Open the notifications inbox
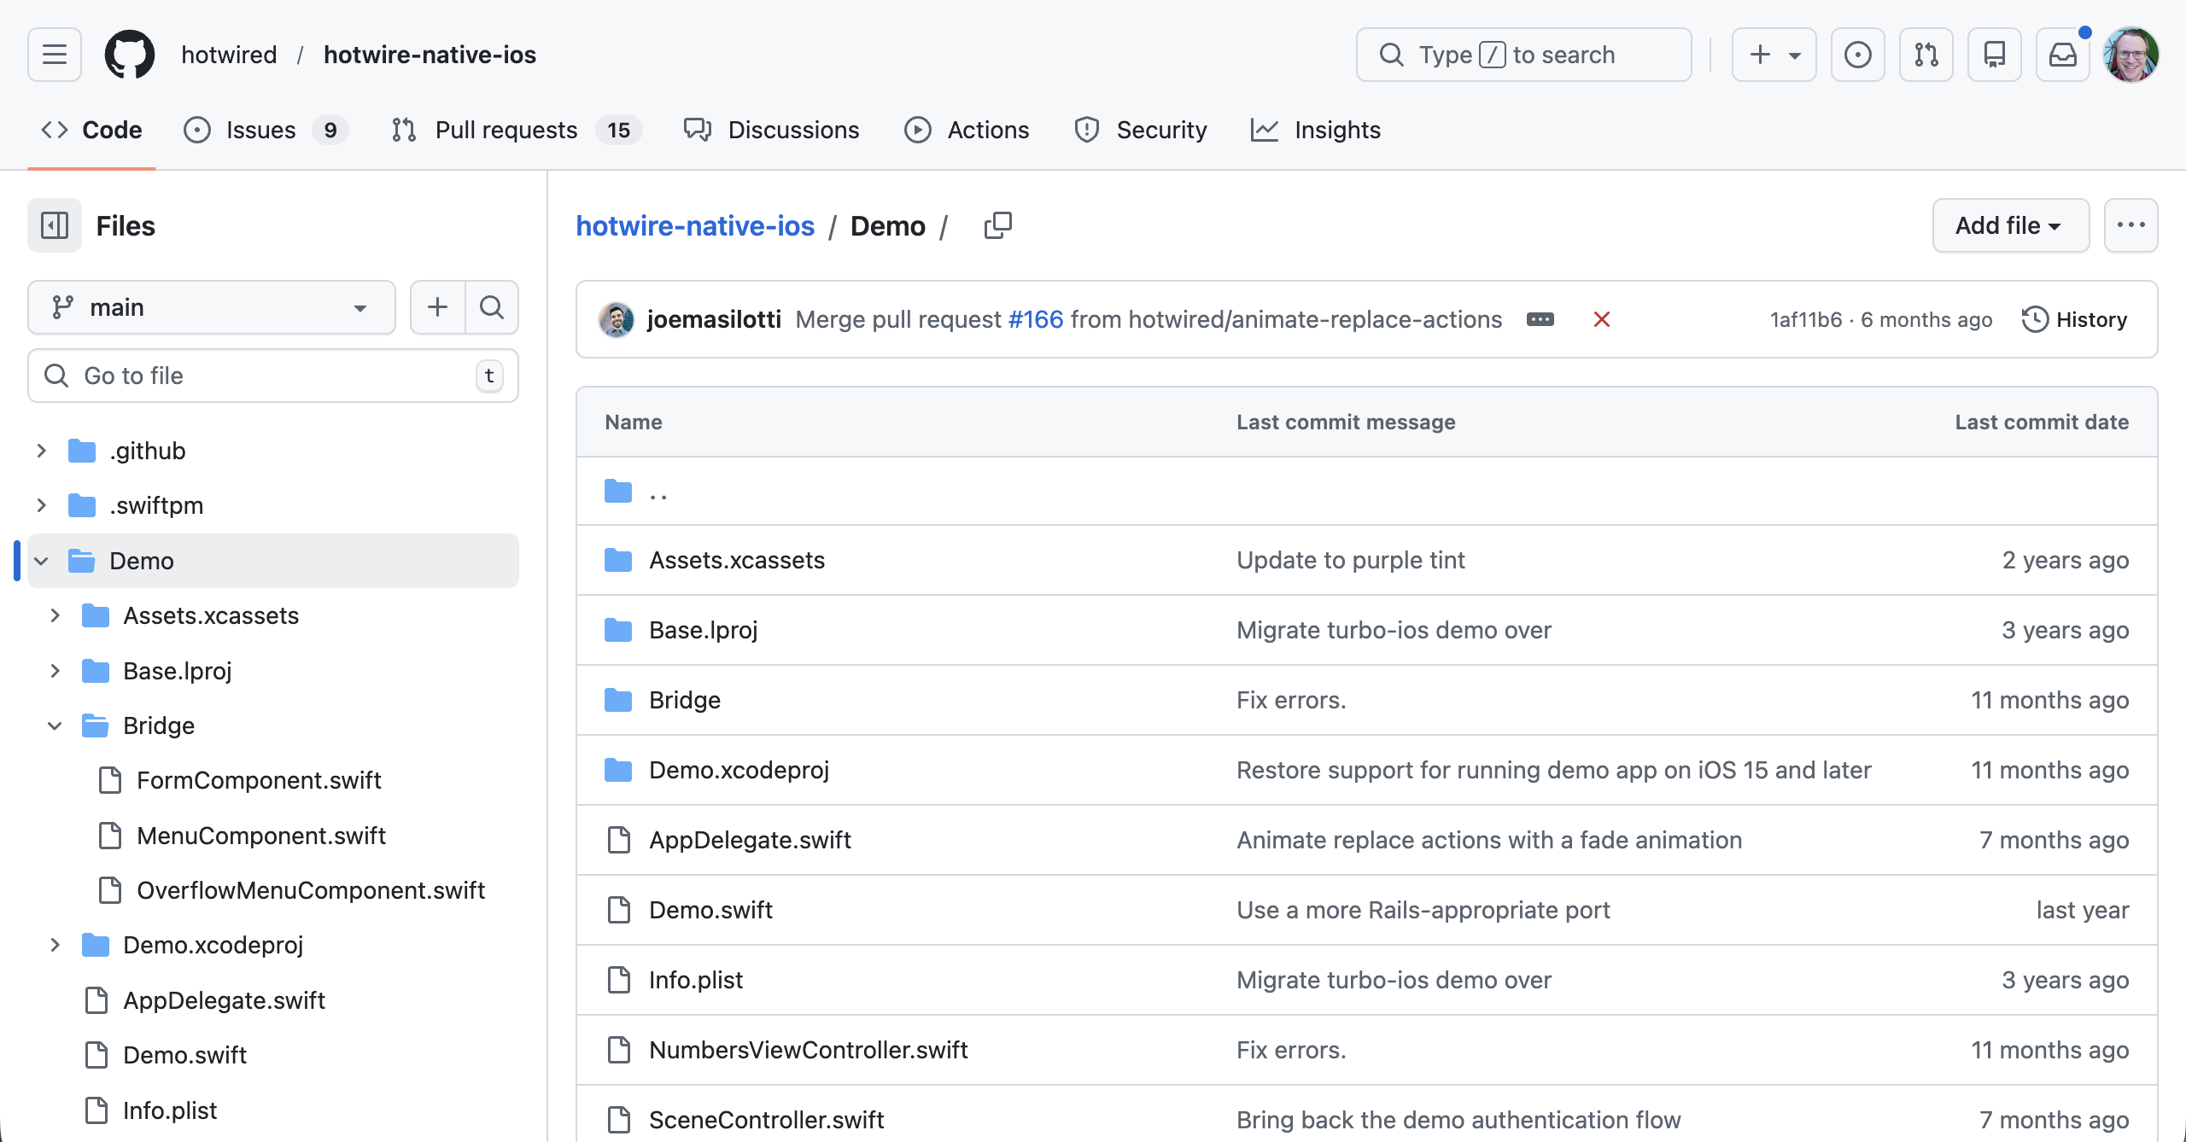2186x1142 pixels. [2062, 55]
